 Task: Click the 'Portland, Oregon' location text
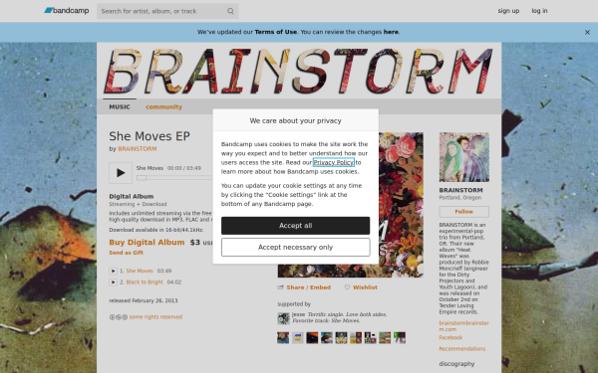pyautogui.click(x=460, y=198)
